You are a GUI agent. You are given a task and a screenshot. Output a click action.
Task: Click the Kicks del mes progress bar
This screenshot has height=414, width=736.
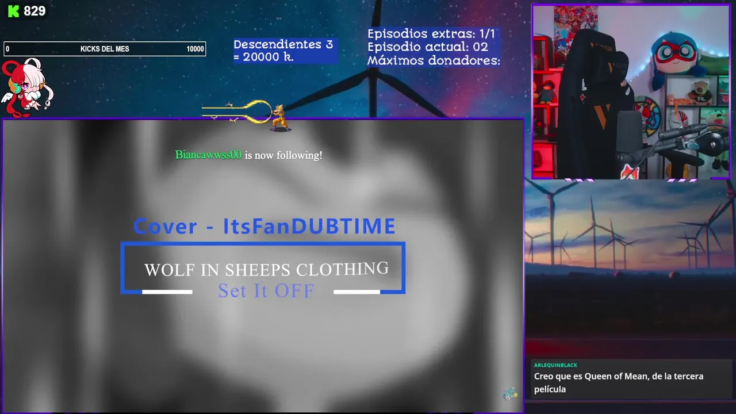pos(105,49)
